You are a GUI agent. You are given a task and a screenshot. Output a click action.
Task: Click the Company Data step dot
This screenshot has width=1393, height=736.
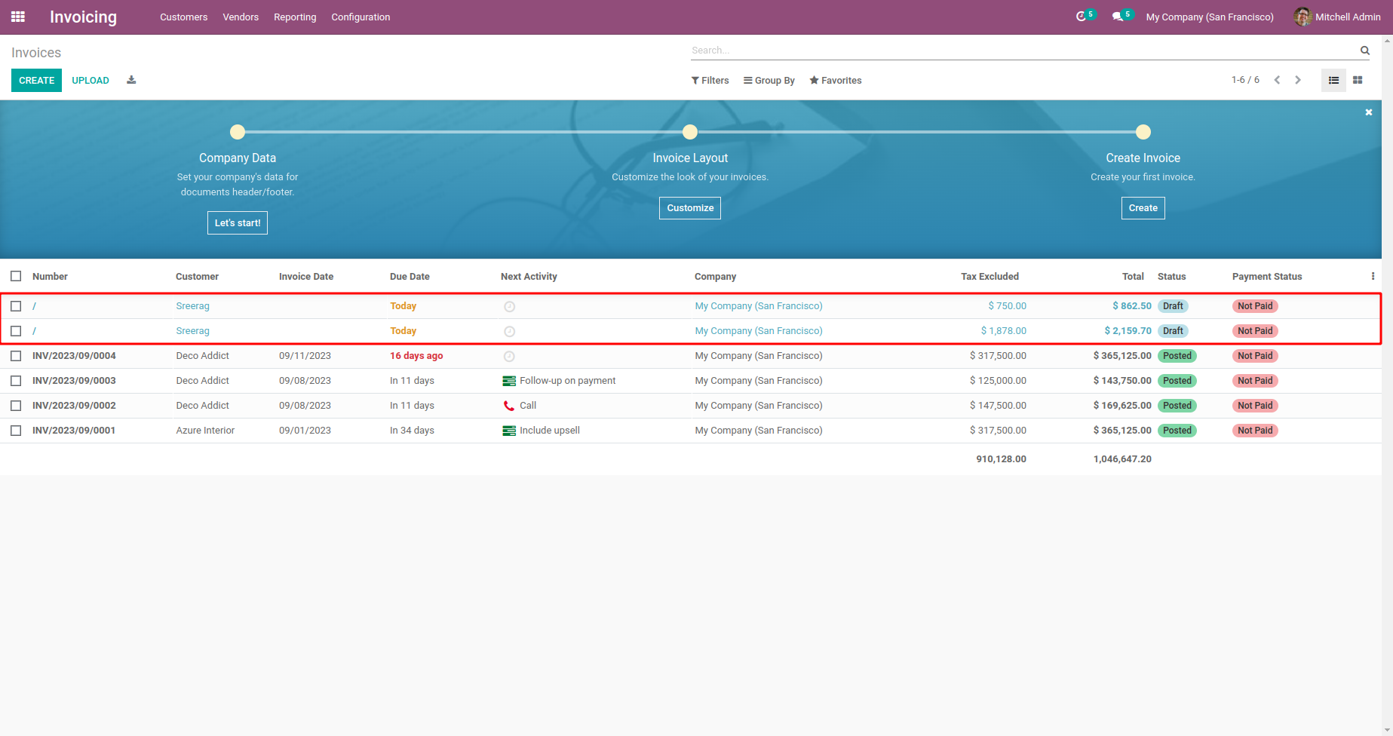coord(238,132)
